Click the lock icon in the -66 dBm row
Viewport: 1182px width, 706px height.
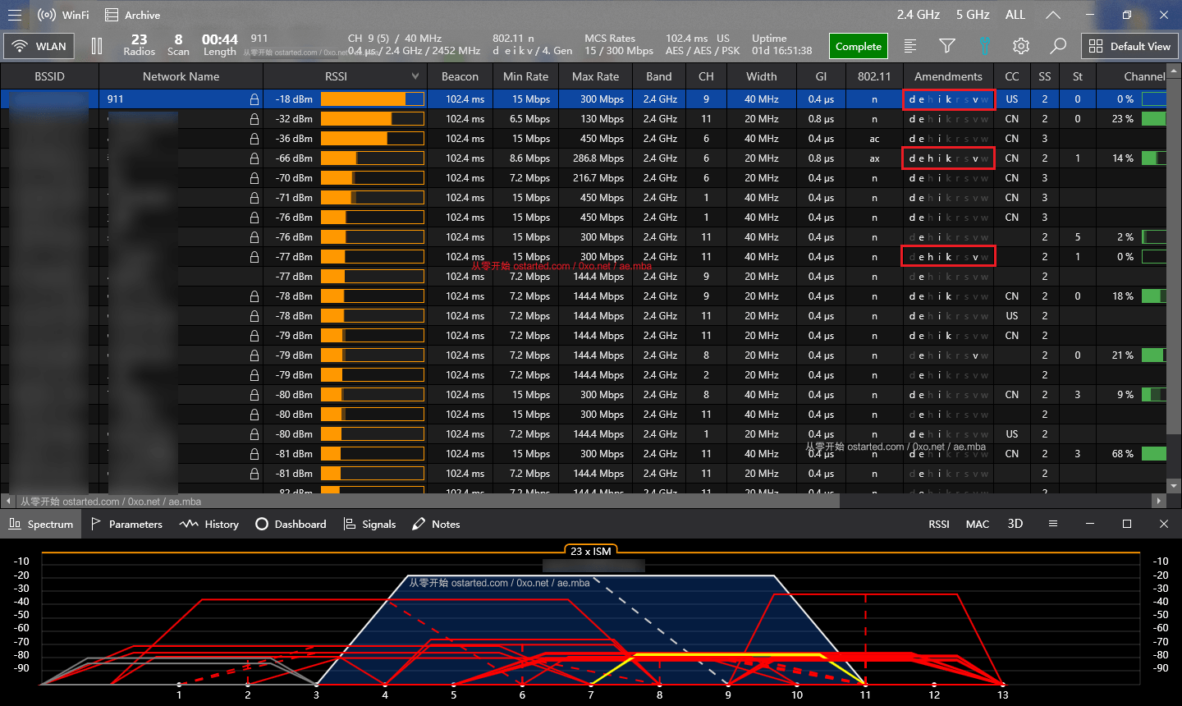pos(254,158)
